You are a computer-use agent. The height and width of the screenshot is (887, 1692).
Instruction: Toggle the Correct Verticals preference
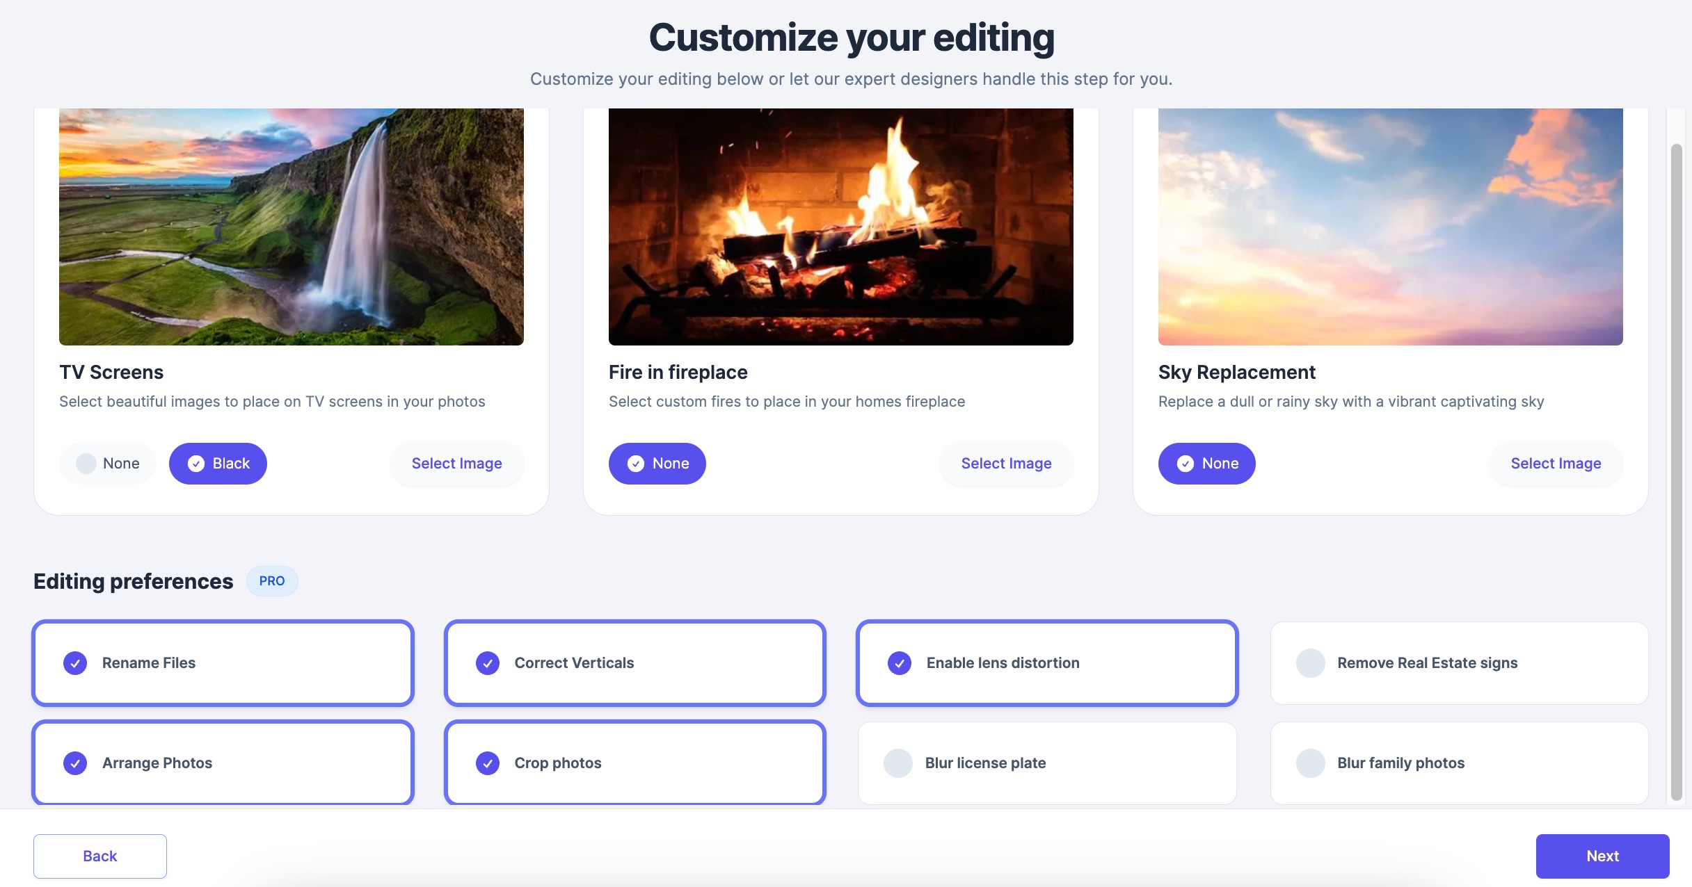(635, 663)
